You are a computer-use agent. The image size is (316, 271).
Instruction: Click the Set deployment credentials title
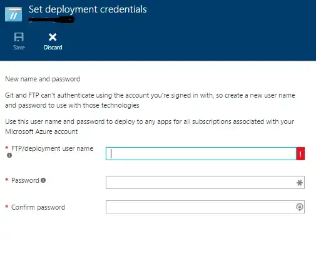click(x=88, y=9)
